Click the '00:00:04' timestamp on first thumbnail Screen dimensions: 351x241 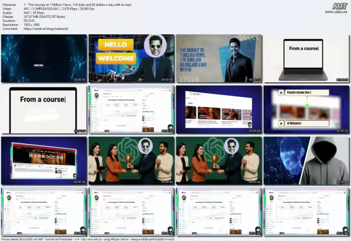click(x=80, y=80)
